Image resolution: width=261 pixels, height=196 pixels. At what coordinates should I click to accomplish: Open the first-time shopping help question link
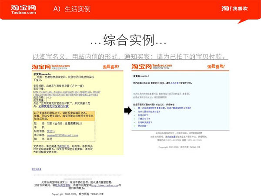click(164, 108)
